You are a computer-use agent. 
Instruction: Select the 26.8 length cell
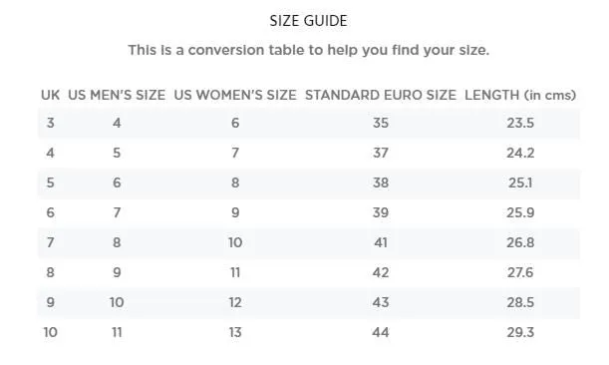point(520,243)
